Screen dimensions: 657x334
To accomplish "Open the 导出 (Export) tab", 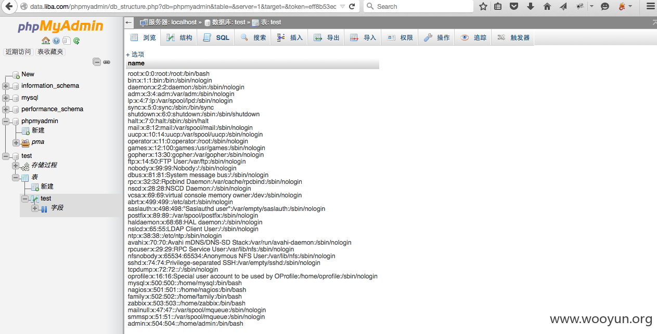I will pyautogui.click(x=326, y=38).
